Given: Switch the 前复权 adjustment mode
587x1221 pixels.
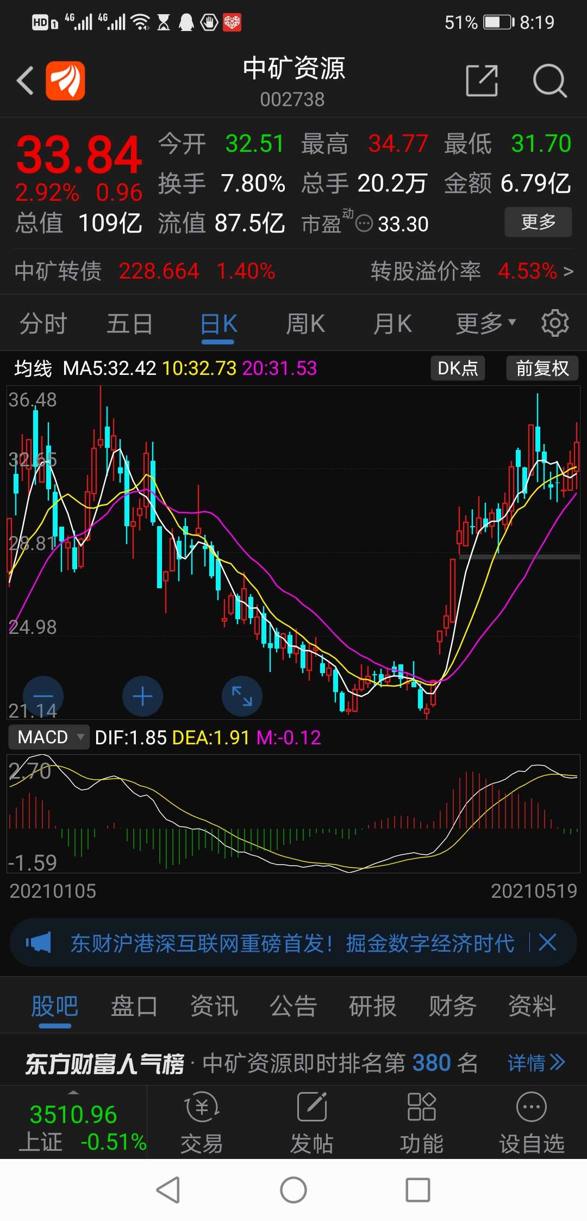Looking at the screenshot, I should point(542,368).
